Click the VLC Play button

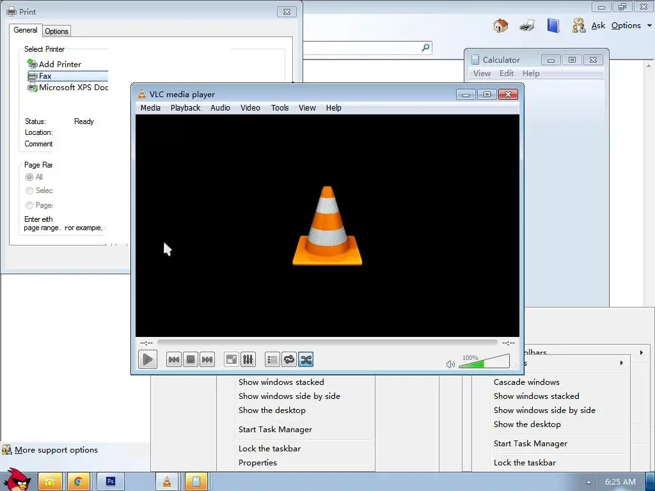pos(148,359)
